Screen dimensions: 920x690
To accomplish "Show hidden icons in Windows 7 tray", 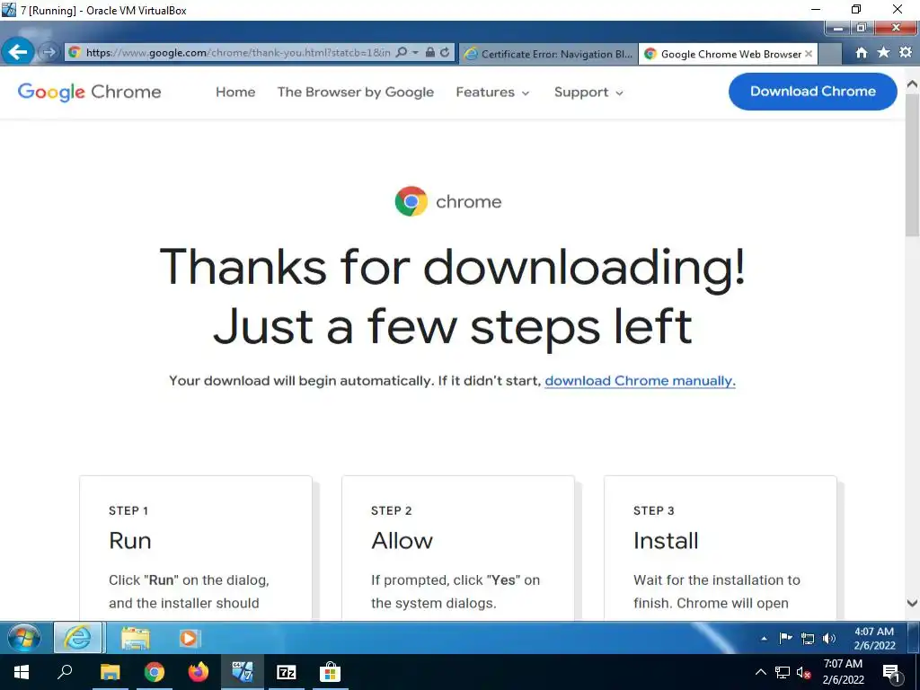I will 764,639.
